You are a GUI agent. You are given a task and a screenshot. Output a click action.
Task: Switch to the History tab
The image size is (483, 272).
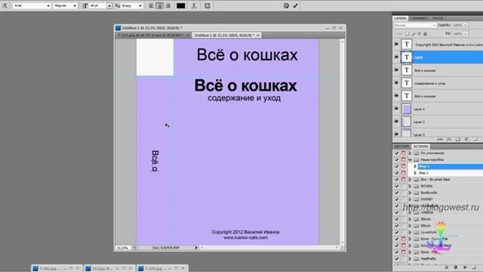401,146
